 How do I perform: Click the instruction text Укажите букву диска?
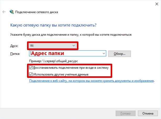[71, 34]
